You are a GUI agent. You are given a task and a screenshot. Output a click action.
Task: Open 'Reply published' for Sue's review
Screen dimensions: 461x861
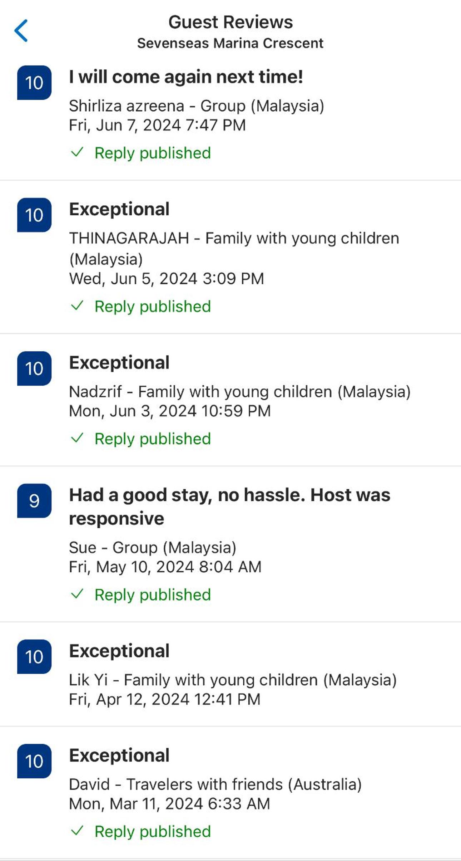(x=153, y=595)
